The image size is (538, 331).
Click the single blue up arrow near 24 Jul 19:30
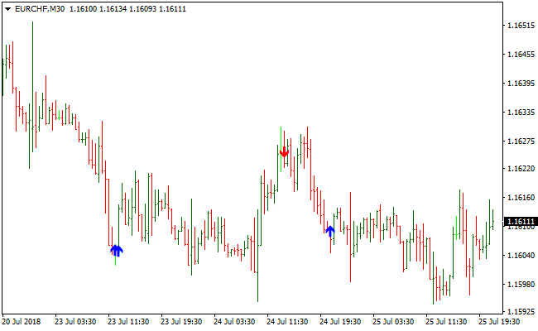tap(330, 231)
